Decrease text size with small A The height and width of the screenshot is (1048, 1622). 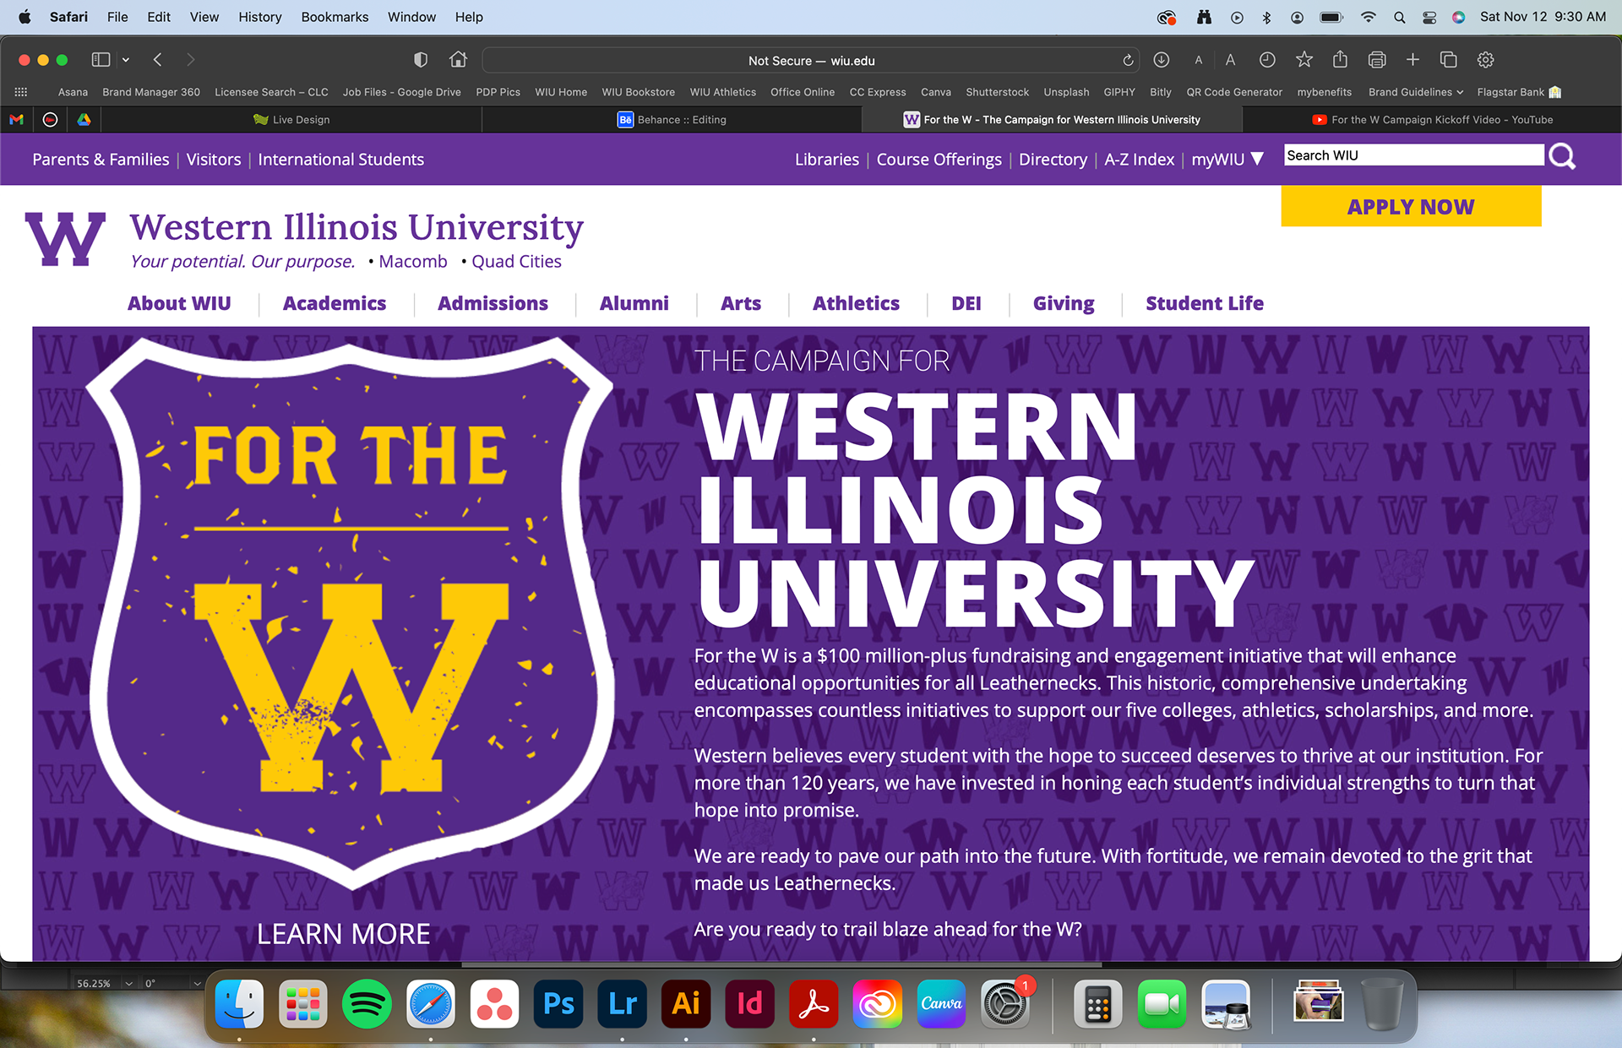pyautogui.click(x=1198, y=61)
